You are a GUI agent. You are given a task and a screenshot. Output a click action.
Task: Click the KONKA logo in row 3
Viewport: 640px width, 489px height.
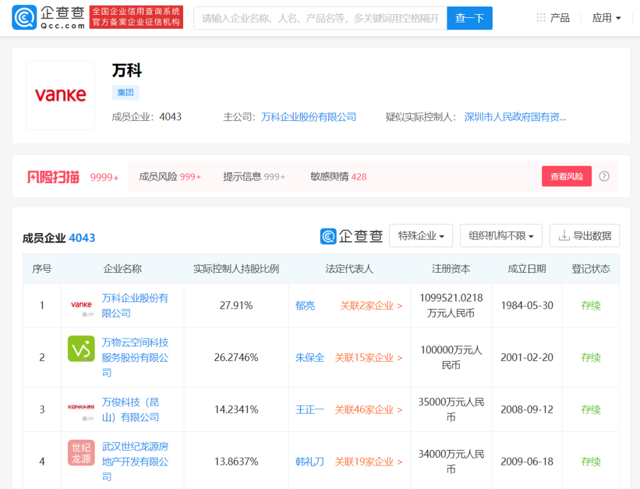[81, 407]
